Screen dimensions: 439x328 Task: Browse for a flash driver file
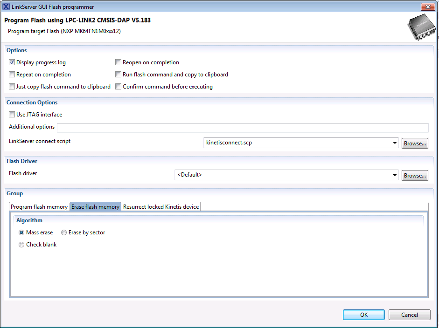point(415,176)
